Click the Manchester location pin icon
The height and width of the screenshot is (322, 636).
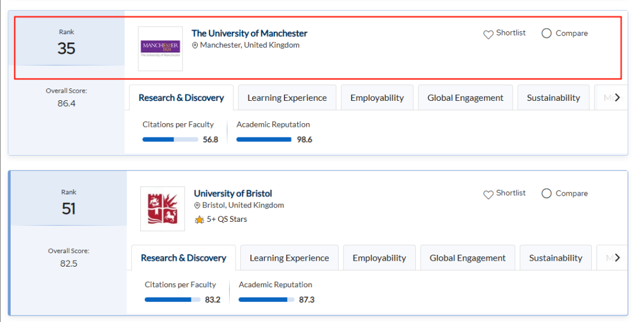[x=195, y=45]
